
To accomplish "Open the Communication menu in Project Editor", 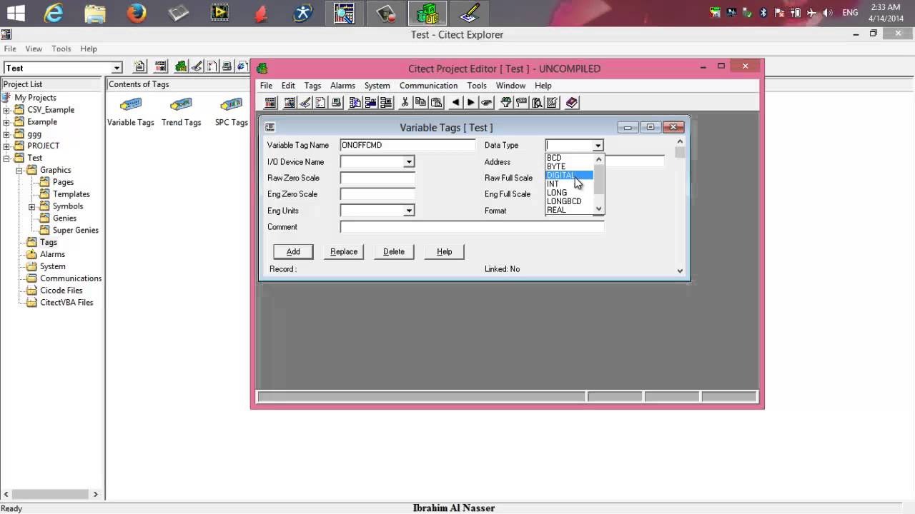I will point(428,86).
